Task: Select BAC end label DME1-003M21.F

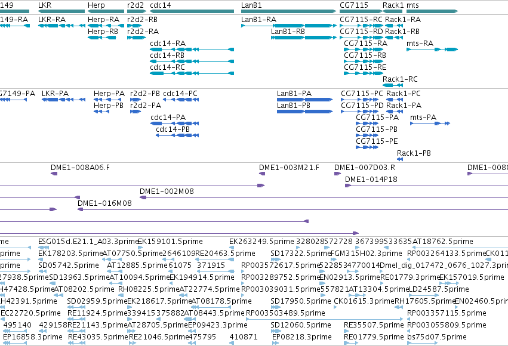Action: click(289, 168)
